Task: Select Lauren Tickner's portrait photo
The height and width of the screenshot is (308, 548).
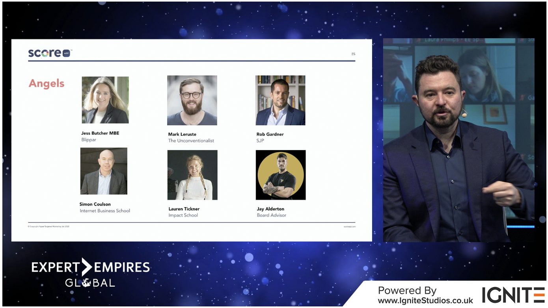Action: click(x=192, y=175)
